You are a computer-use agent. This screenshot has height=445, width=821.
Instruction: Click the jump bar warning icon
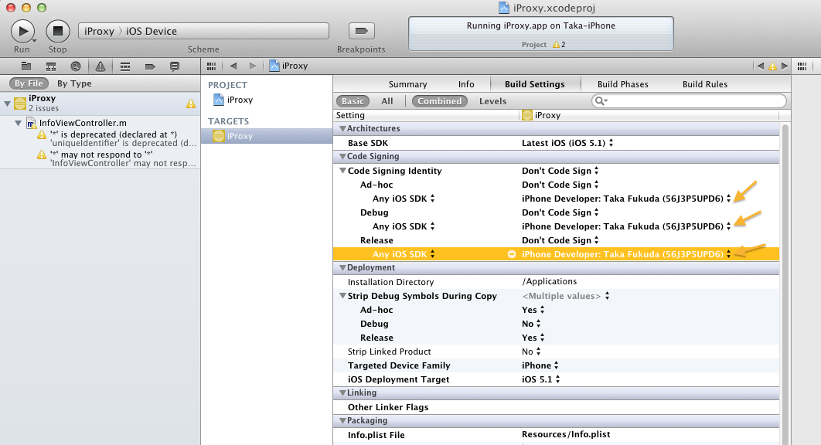(x=772, y=66)
